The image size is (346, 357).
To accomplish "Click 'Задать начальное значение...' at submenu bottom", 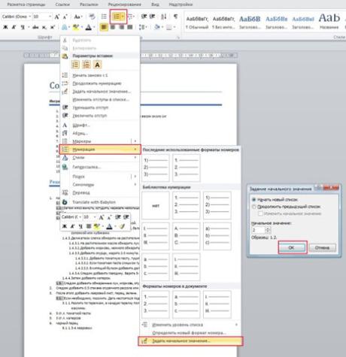I will click(190, 341).
